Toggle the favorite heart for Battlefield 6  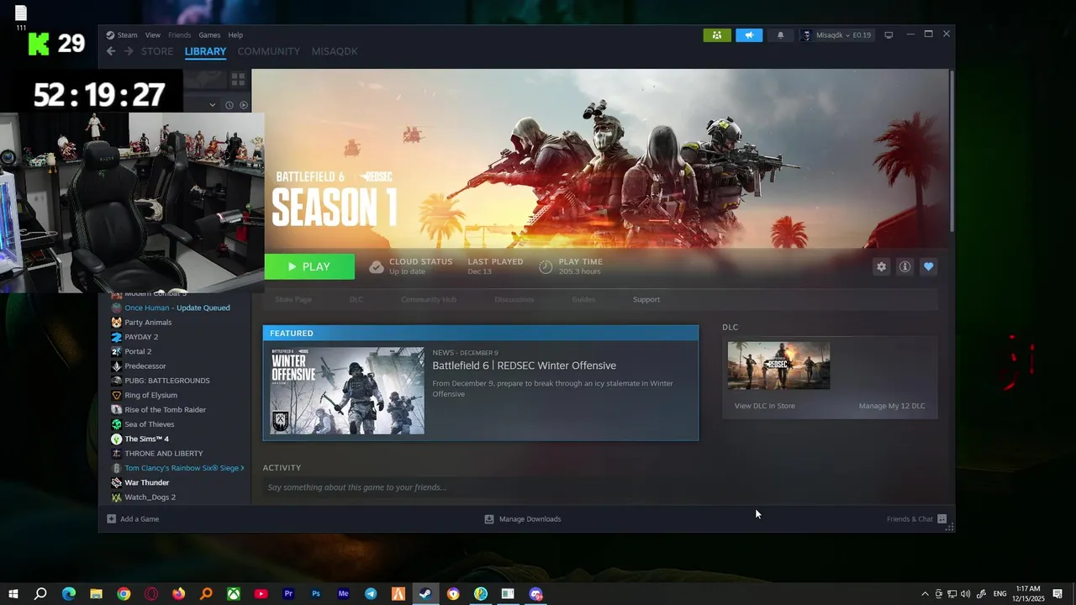click(x=928, y=266)
